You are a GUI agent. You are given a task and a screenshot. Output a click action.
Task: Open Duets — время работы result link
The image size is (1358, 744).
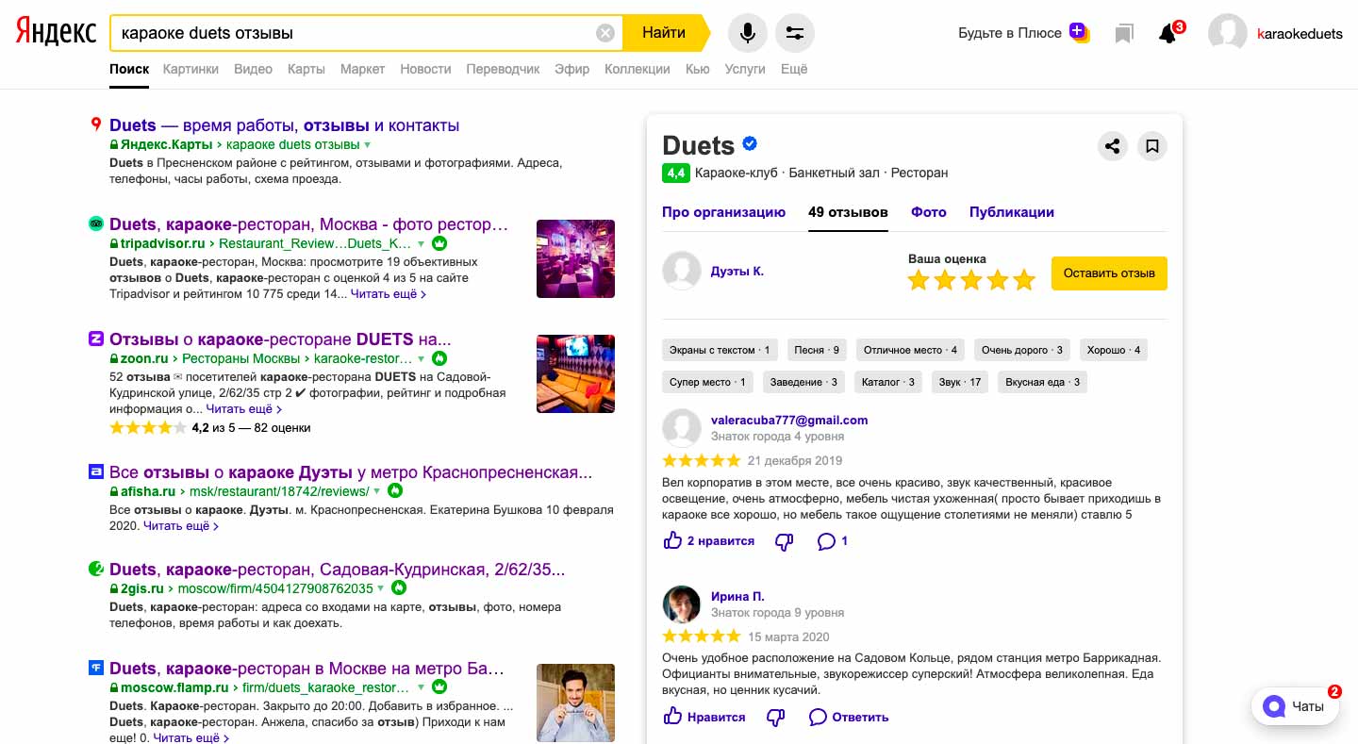tap(284, 125)
